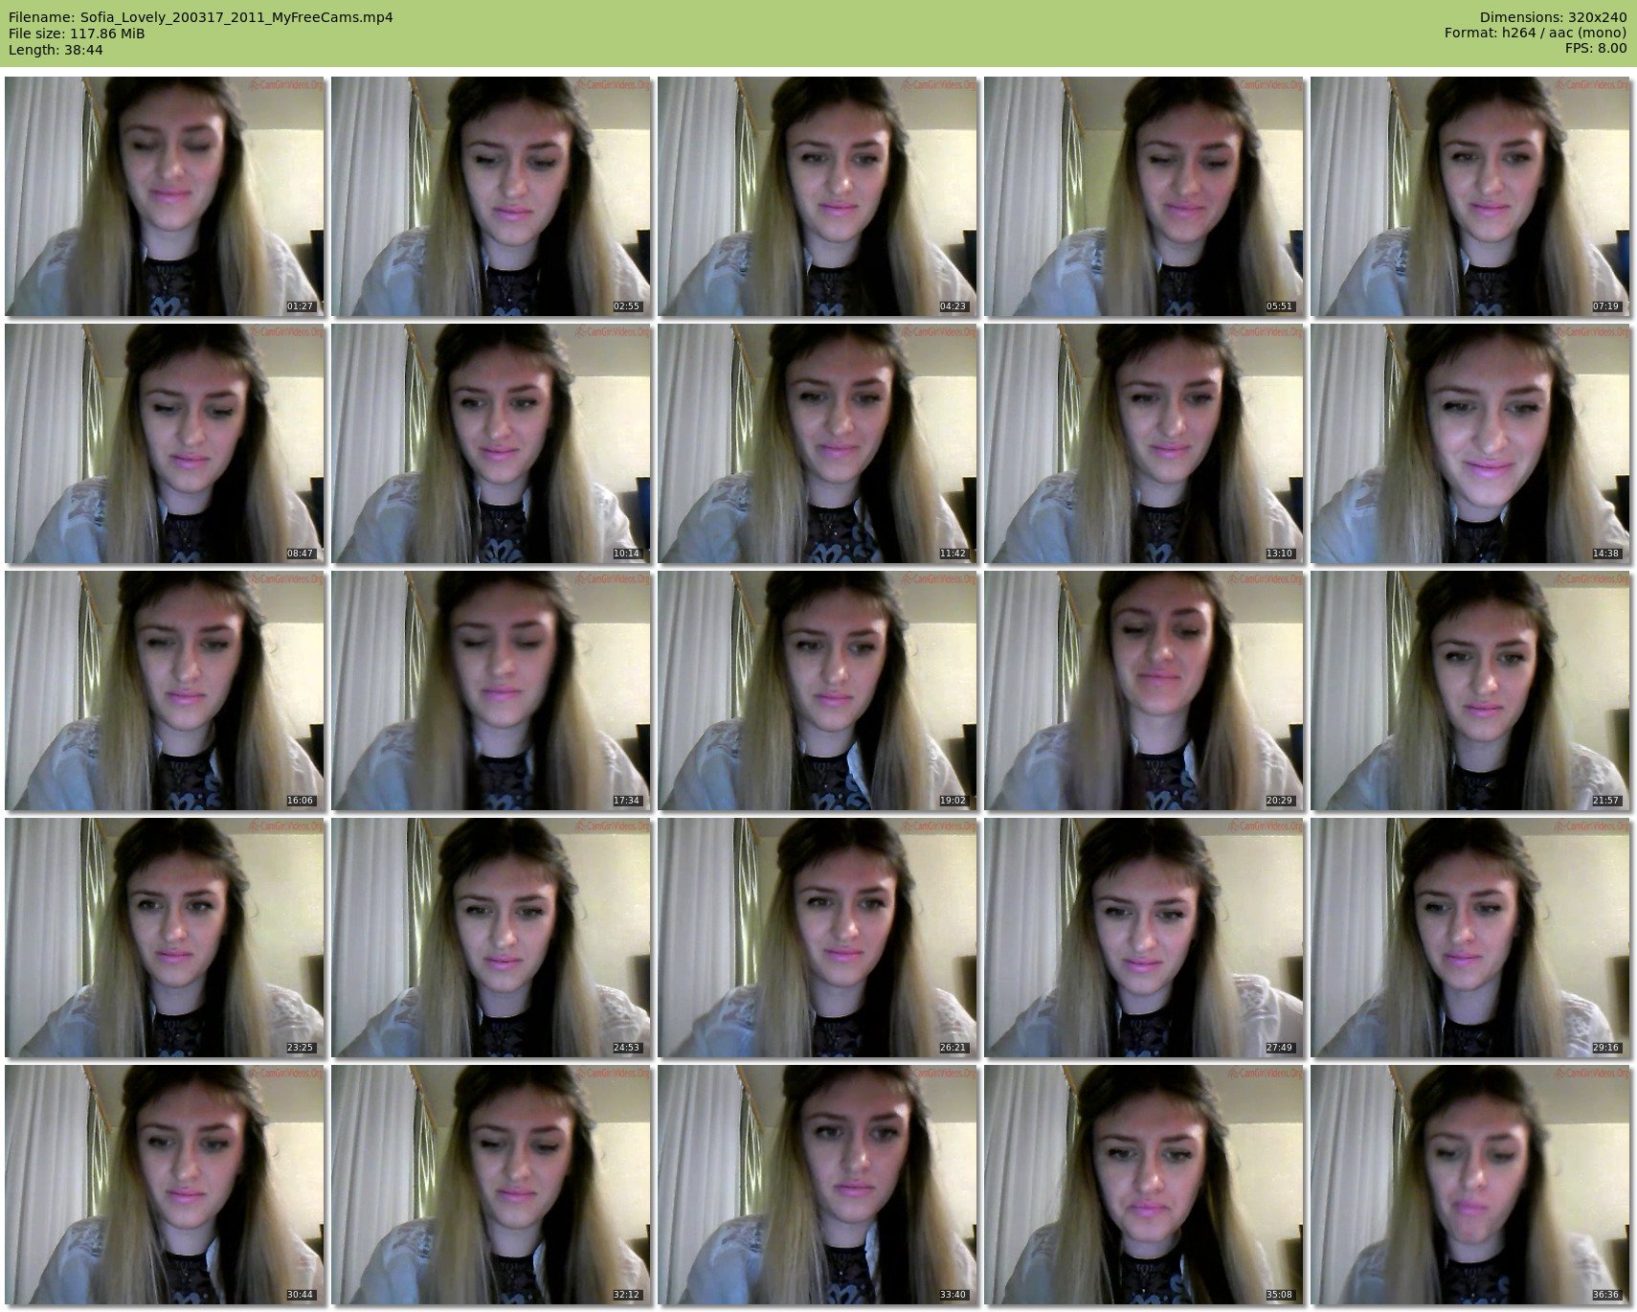
Task: Click the 'FPS: 8.00' text
Action: click(x=1596, y=48)
